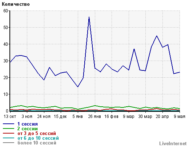Click the green line swatch beside '2 сессии'
Image resolution: width=189 pixels, height=147 pixels.
pyautogui.click(x=8, y=128)
